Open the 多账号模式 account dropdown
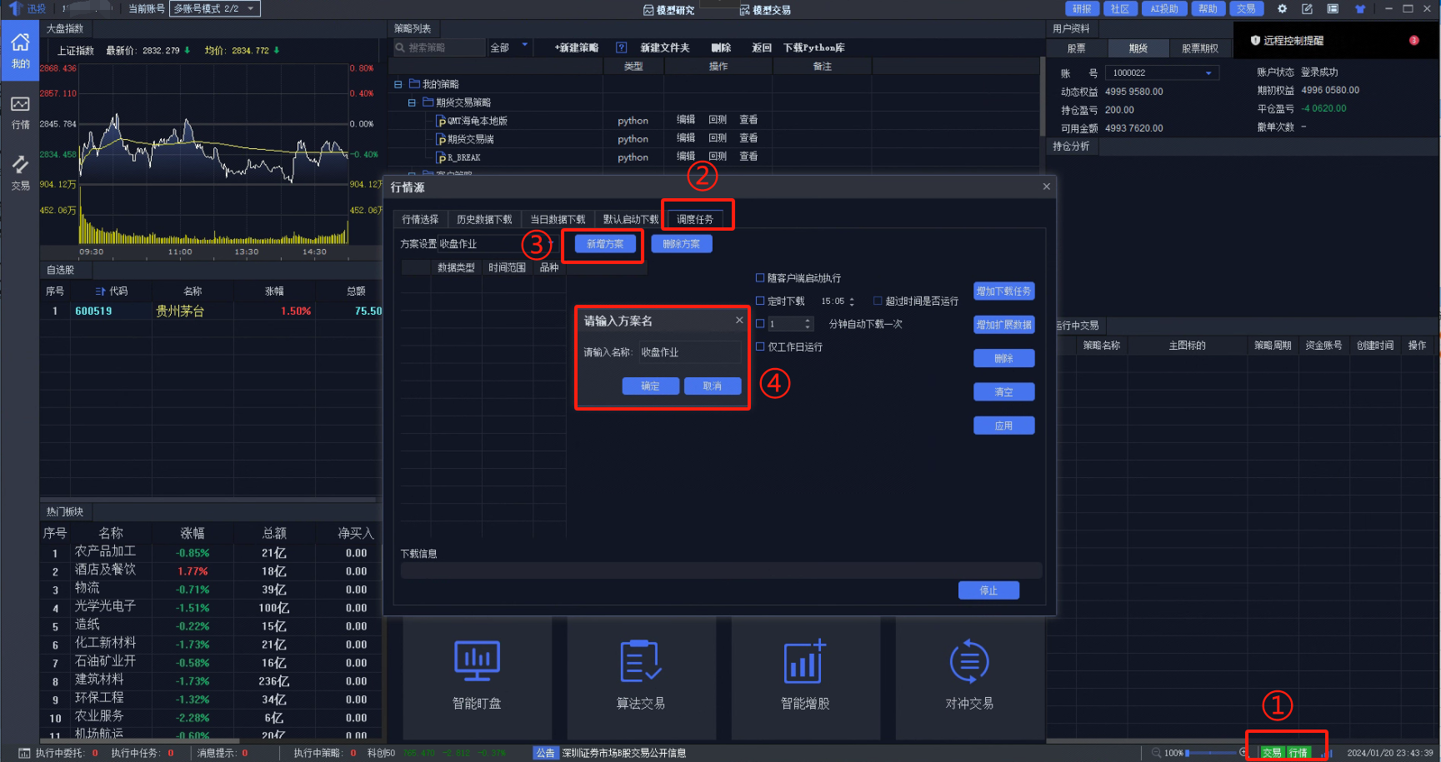1441x762 pixels. click(215, 8)
